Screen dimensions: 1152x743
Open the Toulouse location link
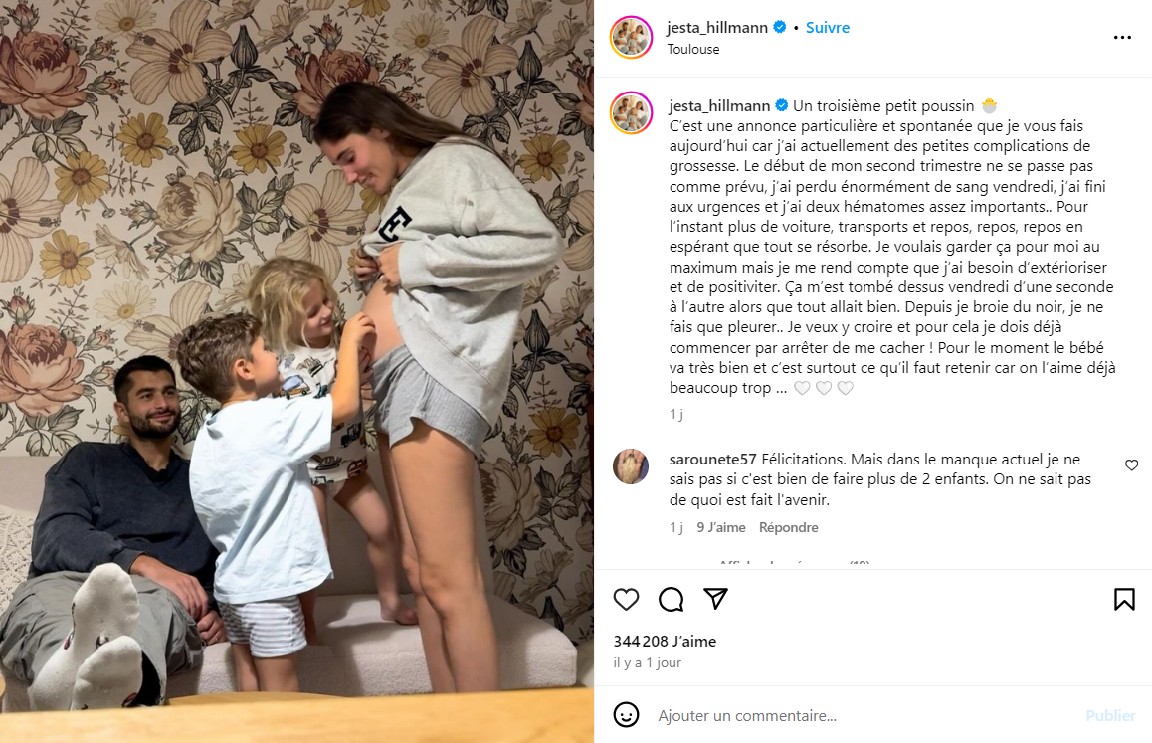(x=692, y=50)
